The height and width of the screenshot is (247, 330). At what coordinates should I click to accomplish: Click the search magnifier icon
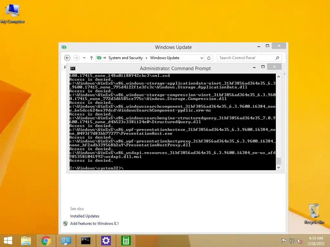(277, 58)
